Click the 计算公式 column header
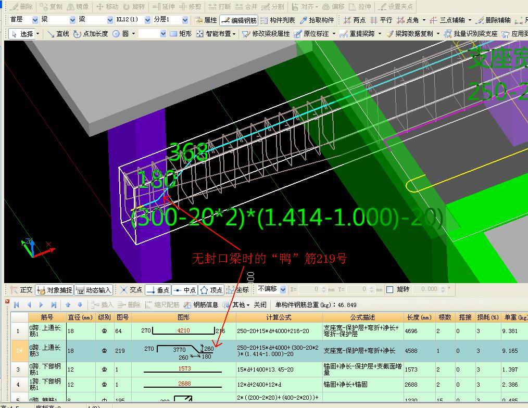Viewport: 528px width, 408px height. pos(279,317)
